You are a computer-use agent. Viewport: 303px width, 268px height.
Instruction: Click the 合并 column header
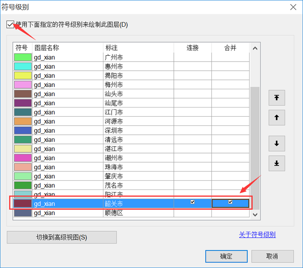pos(230,47)
